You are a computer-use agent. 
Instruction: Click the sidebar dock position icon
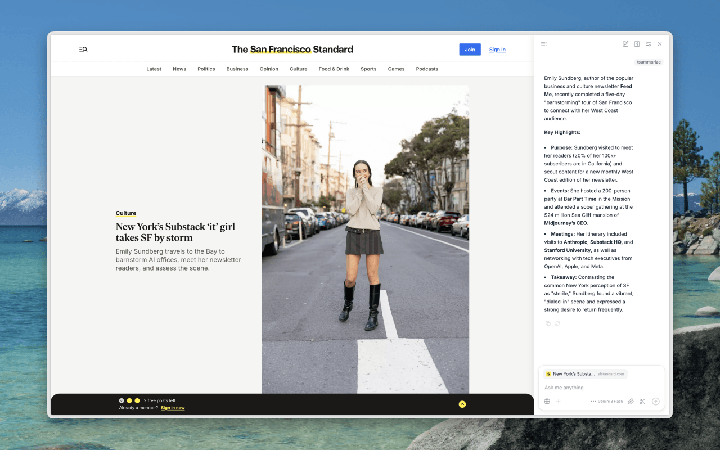click(637, 44)
